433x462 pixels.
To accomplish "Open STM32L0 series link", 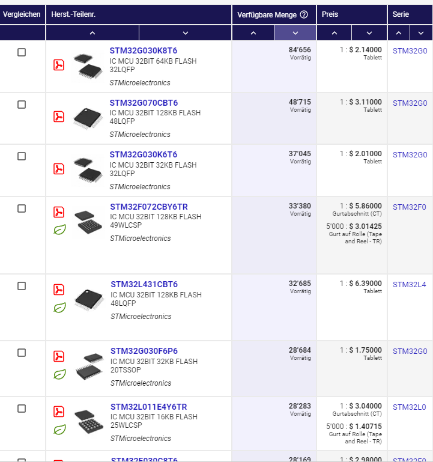I will tap(409, 407).
